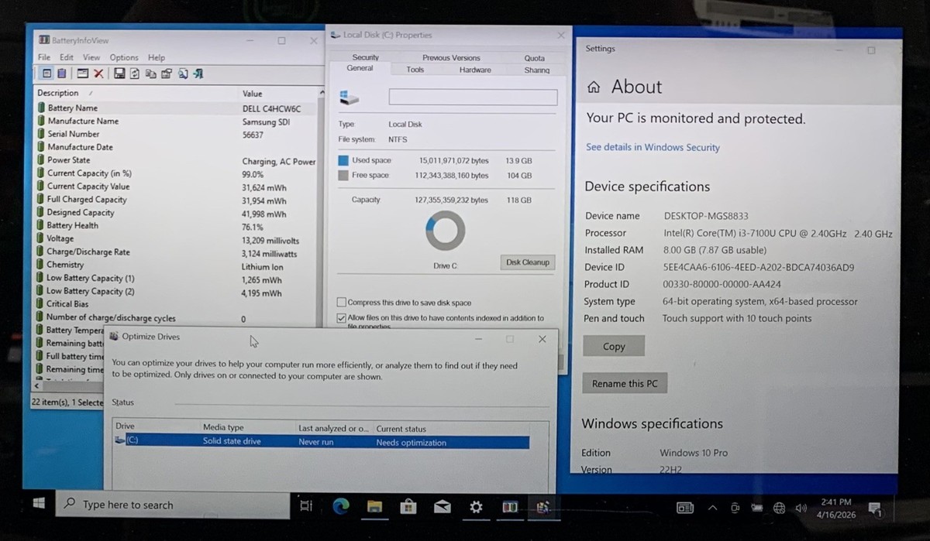Launch Microsoft Edge from the taskbar
This screenshot has height=541, width=930.
pyautogui.click(x=340, y=506)
